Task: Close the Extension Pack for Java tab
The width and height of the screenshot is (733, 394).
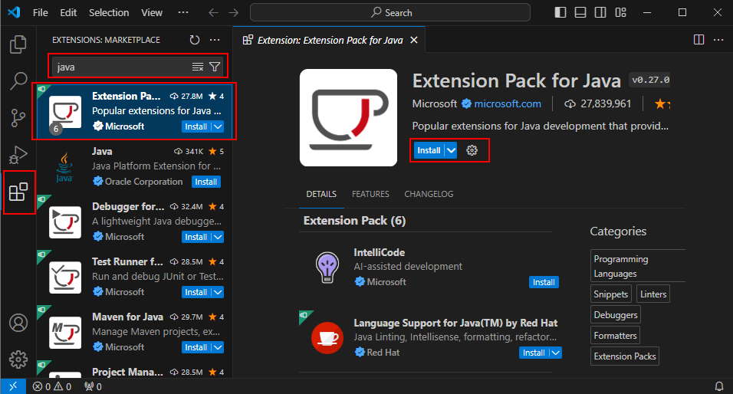Action: click(x=414, y=40)
